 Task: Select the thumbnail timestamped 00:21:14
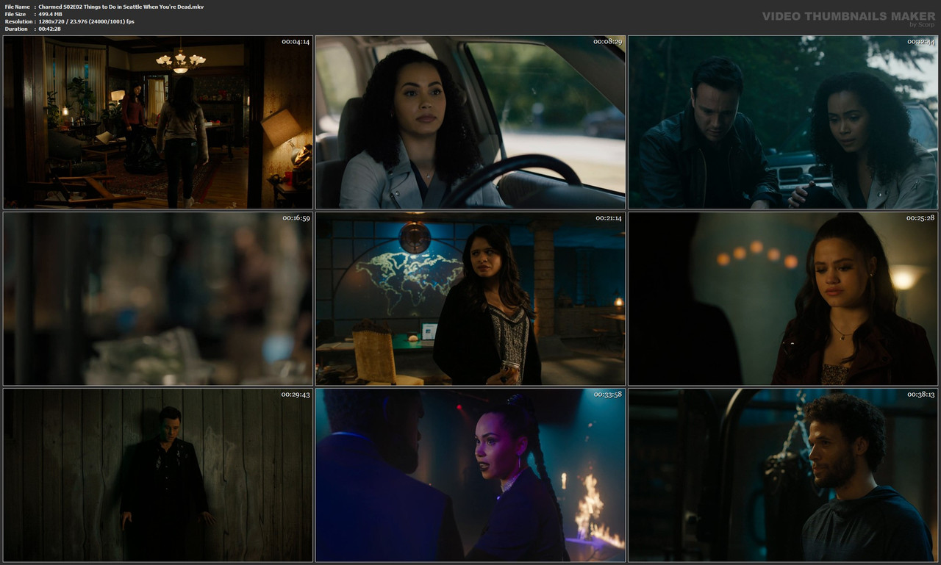[x=470, y=299]
